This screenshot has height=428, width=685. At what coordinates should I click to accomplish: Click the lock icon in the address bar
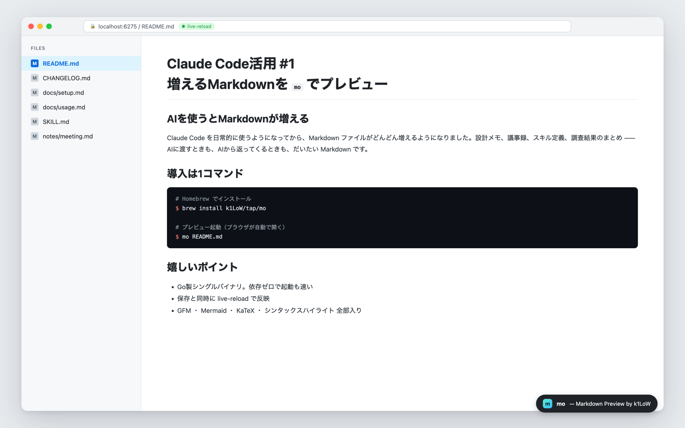tap(93, 26)
